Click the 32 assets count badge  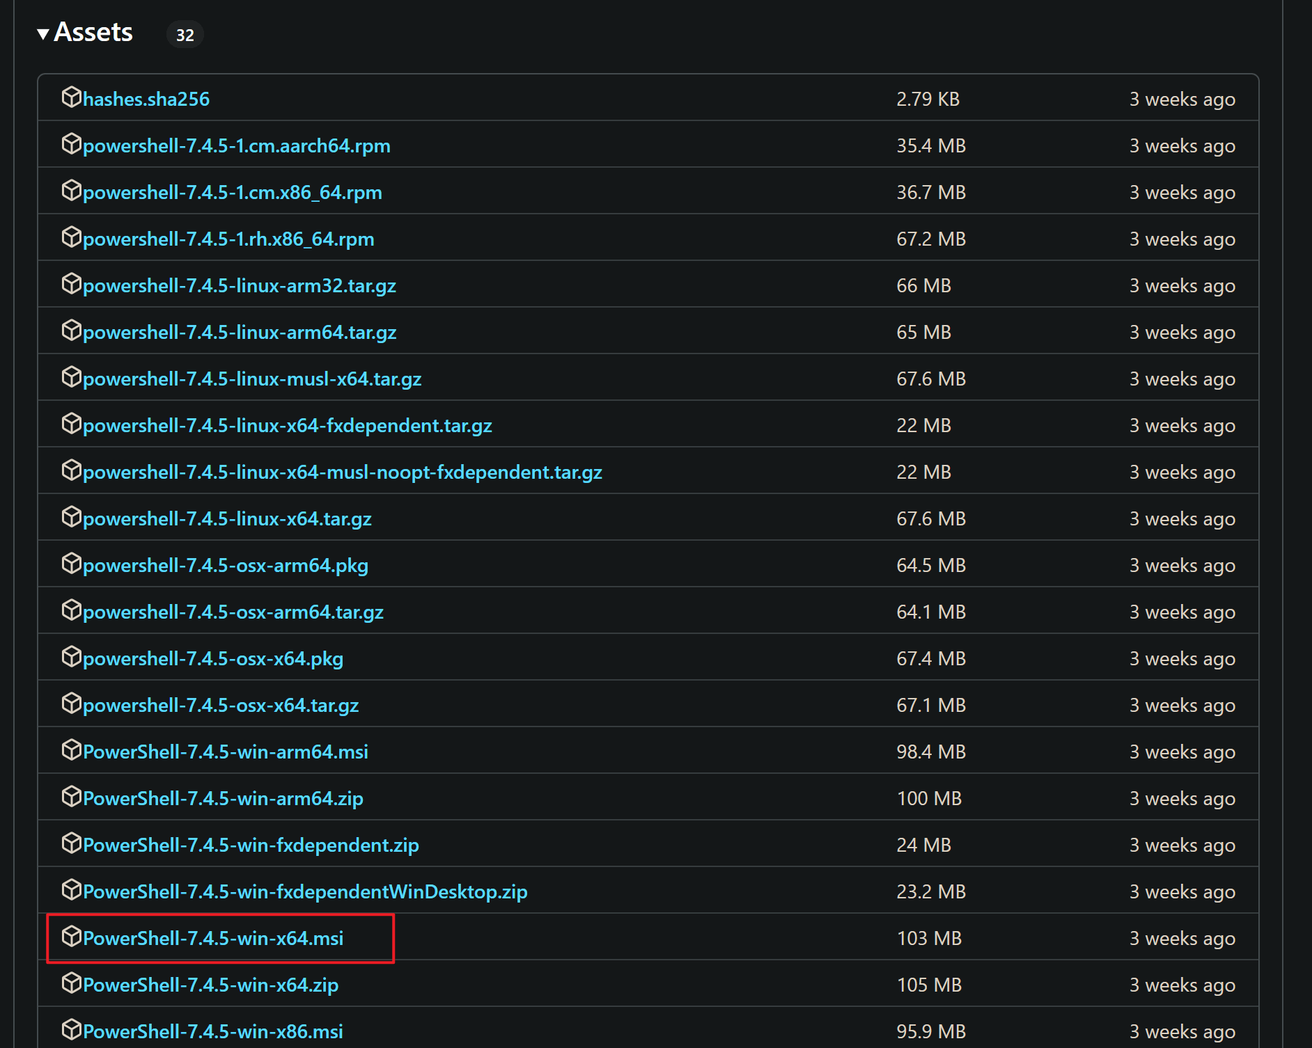185,35
